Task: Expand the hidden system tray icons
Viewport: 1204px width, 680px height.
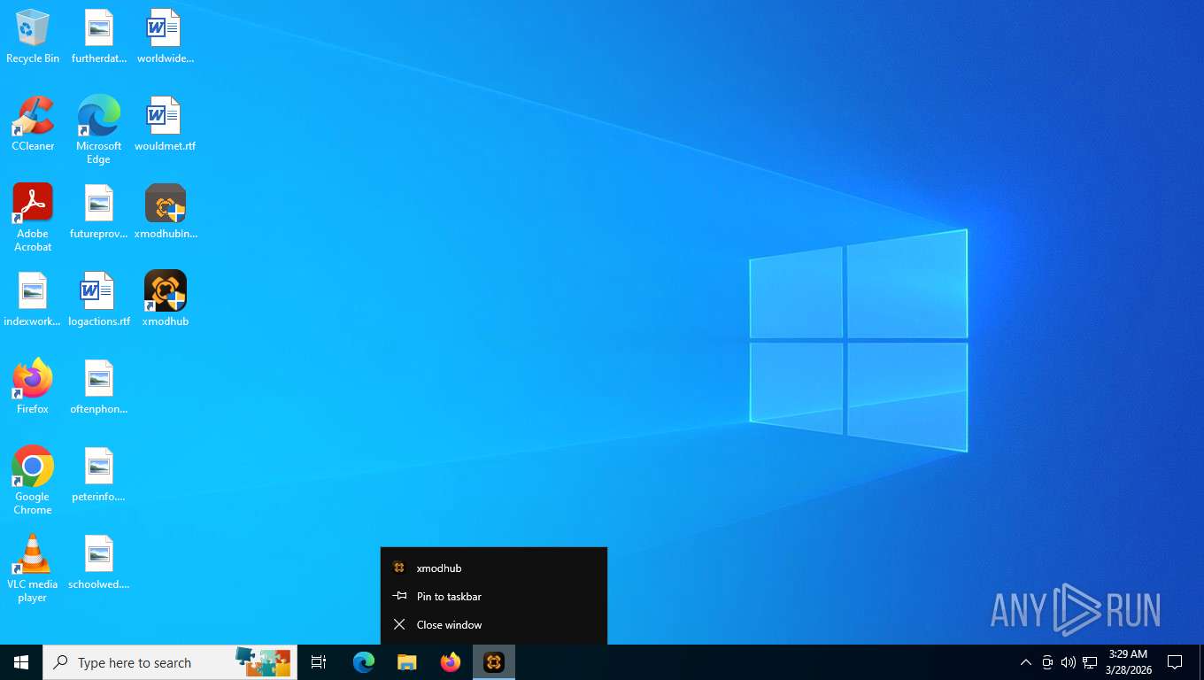Action: click(1026, 662)
